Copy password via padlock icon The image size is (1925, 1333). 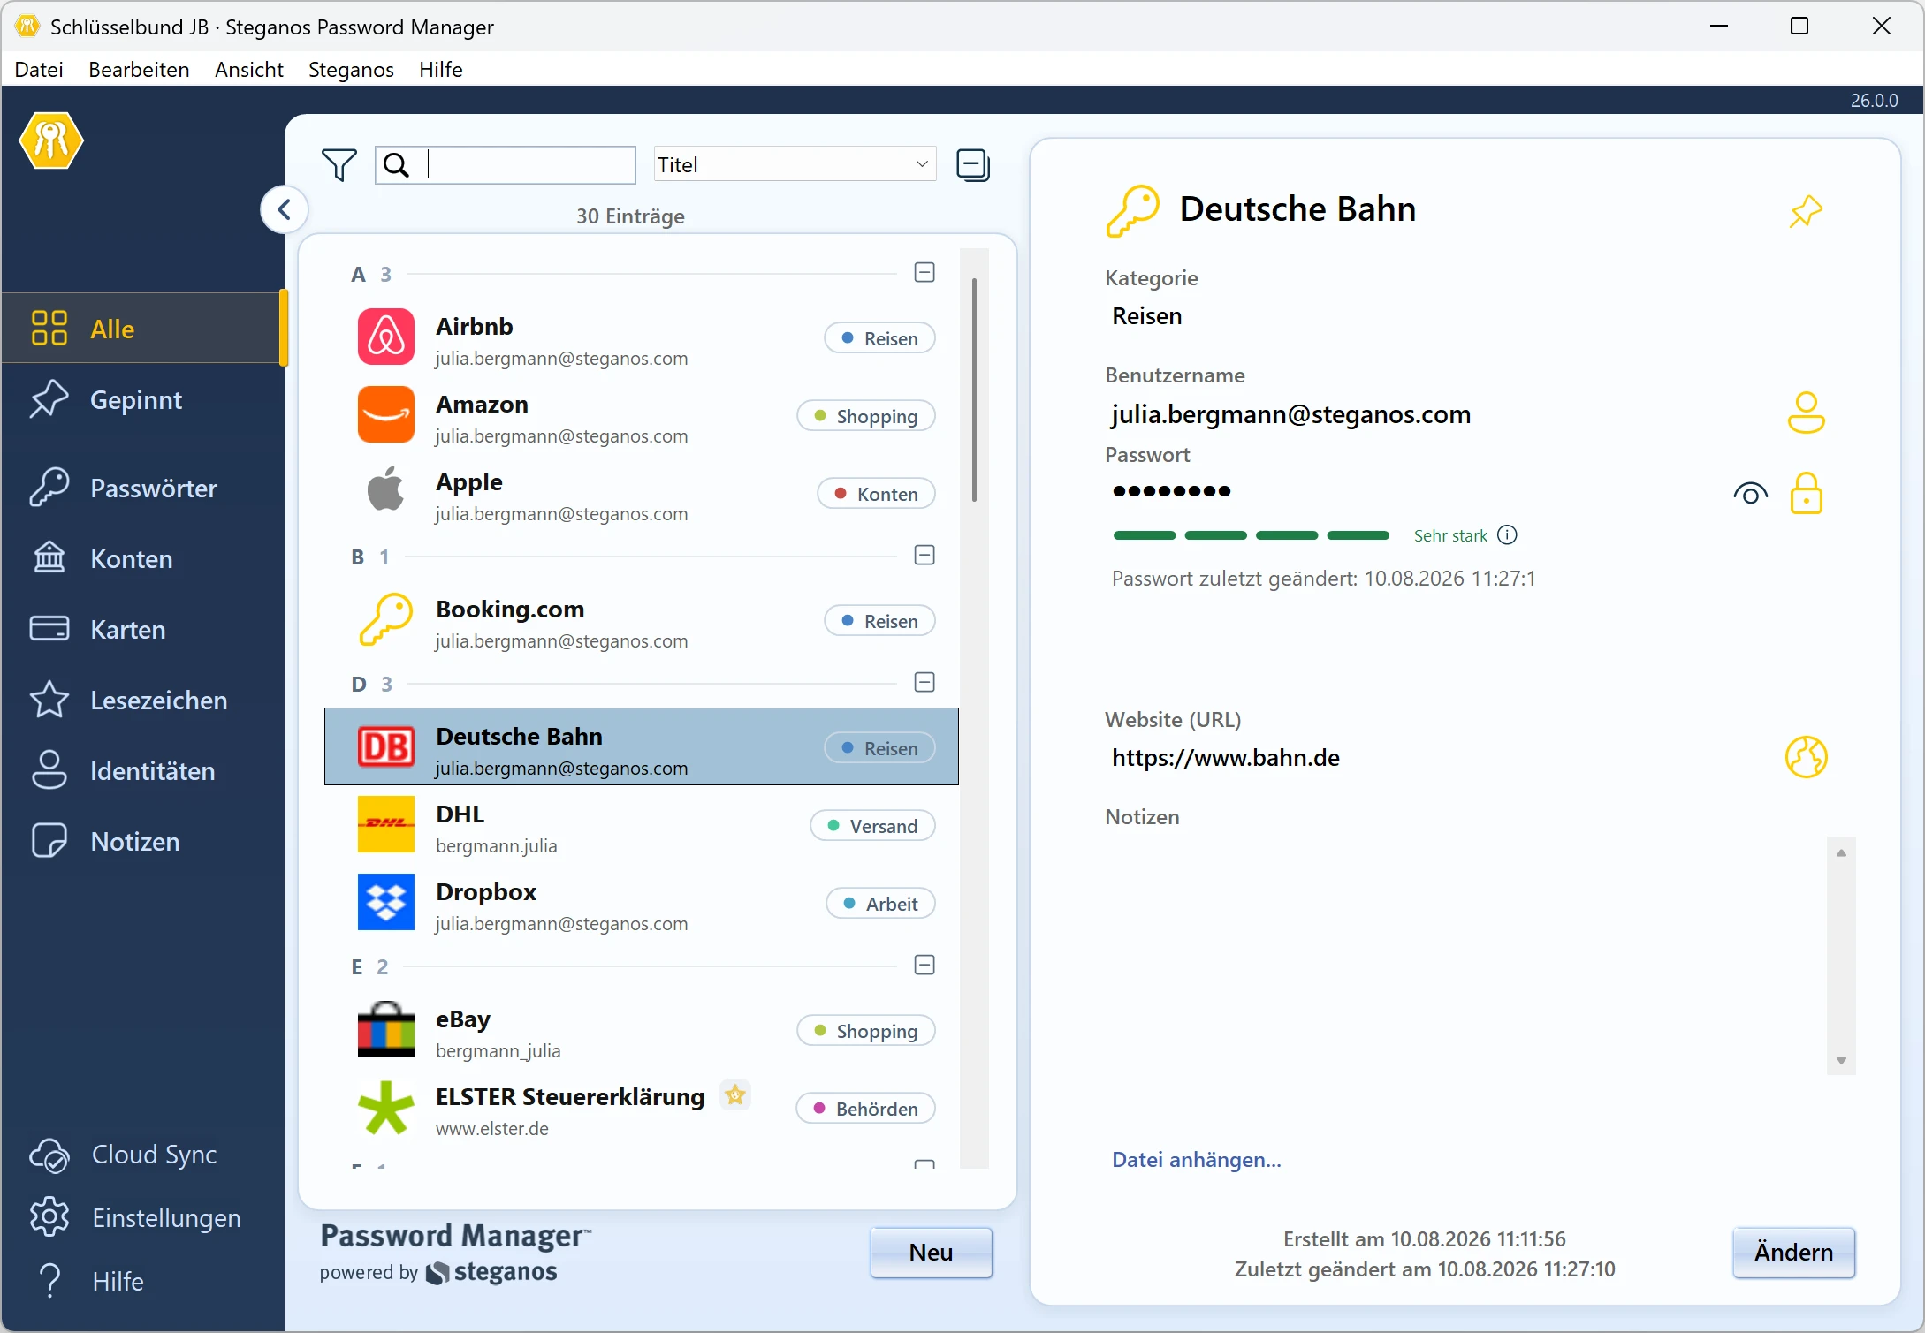(1806, 493)
